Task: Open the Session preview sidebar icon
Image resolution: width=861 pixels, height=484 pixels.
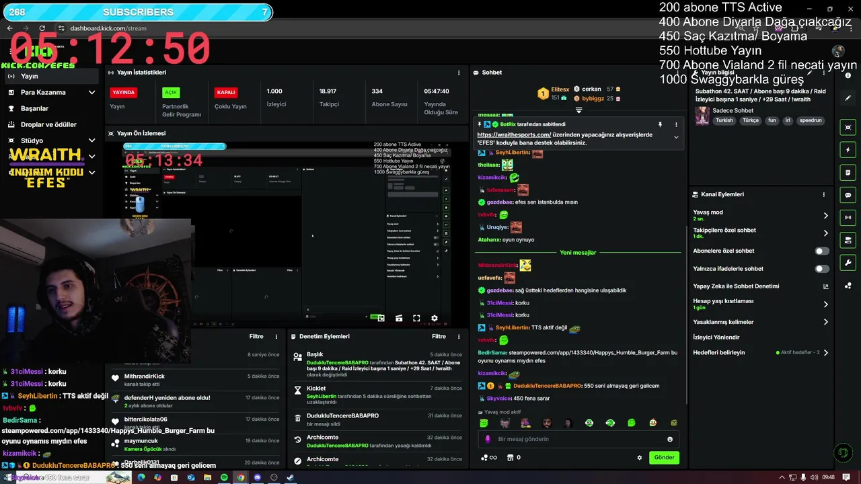Action: (848, 128)
